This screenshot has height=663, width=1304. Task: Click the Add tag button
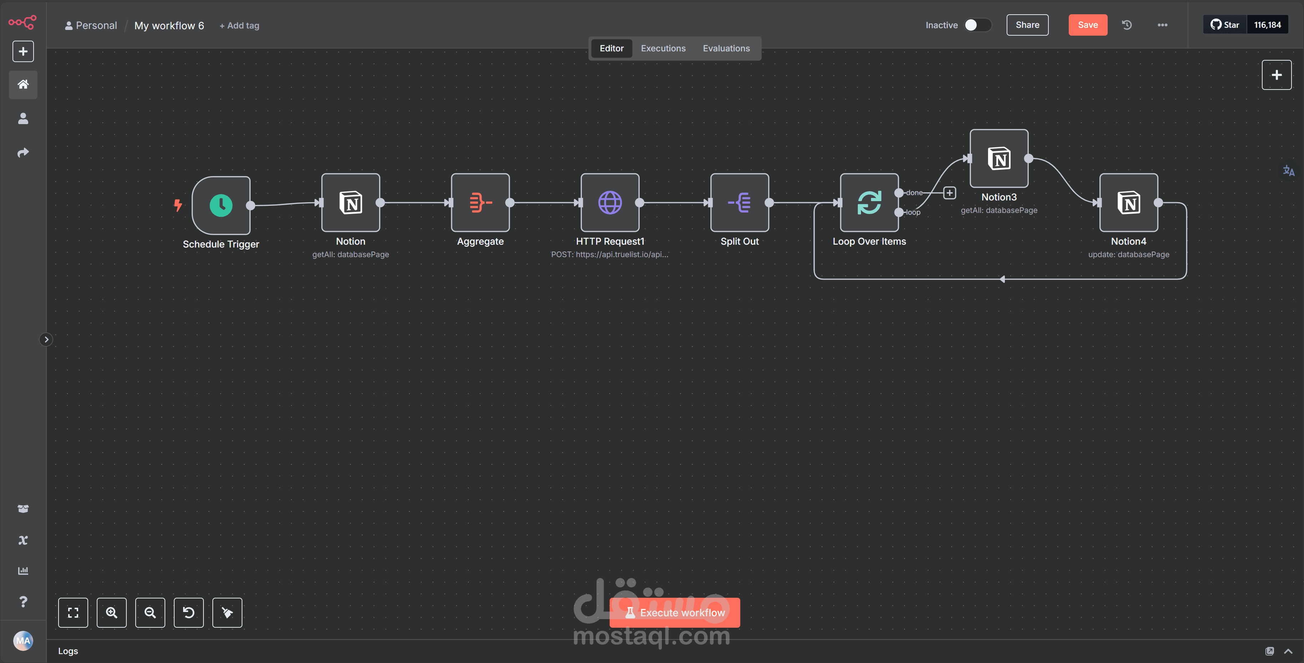[x=239, y=25]
